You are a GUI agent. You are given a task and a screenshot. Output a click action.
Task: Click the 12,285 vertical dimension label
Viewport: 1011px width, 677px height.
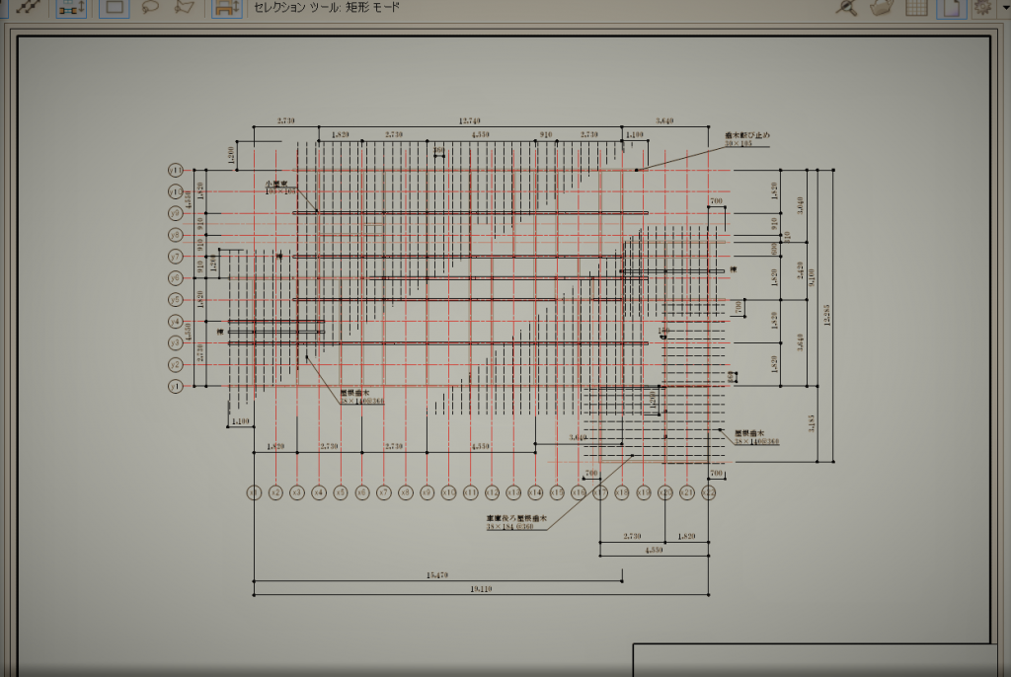[x=828, y=316]
